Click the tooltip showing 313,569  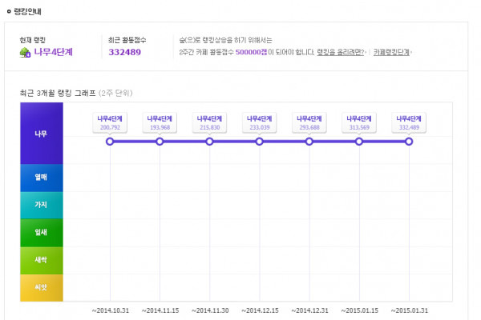pos(359,122)
